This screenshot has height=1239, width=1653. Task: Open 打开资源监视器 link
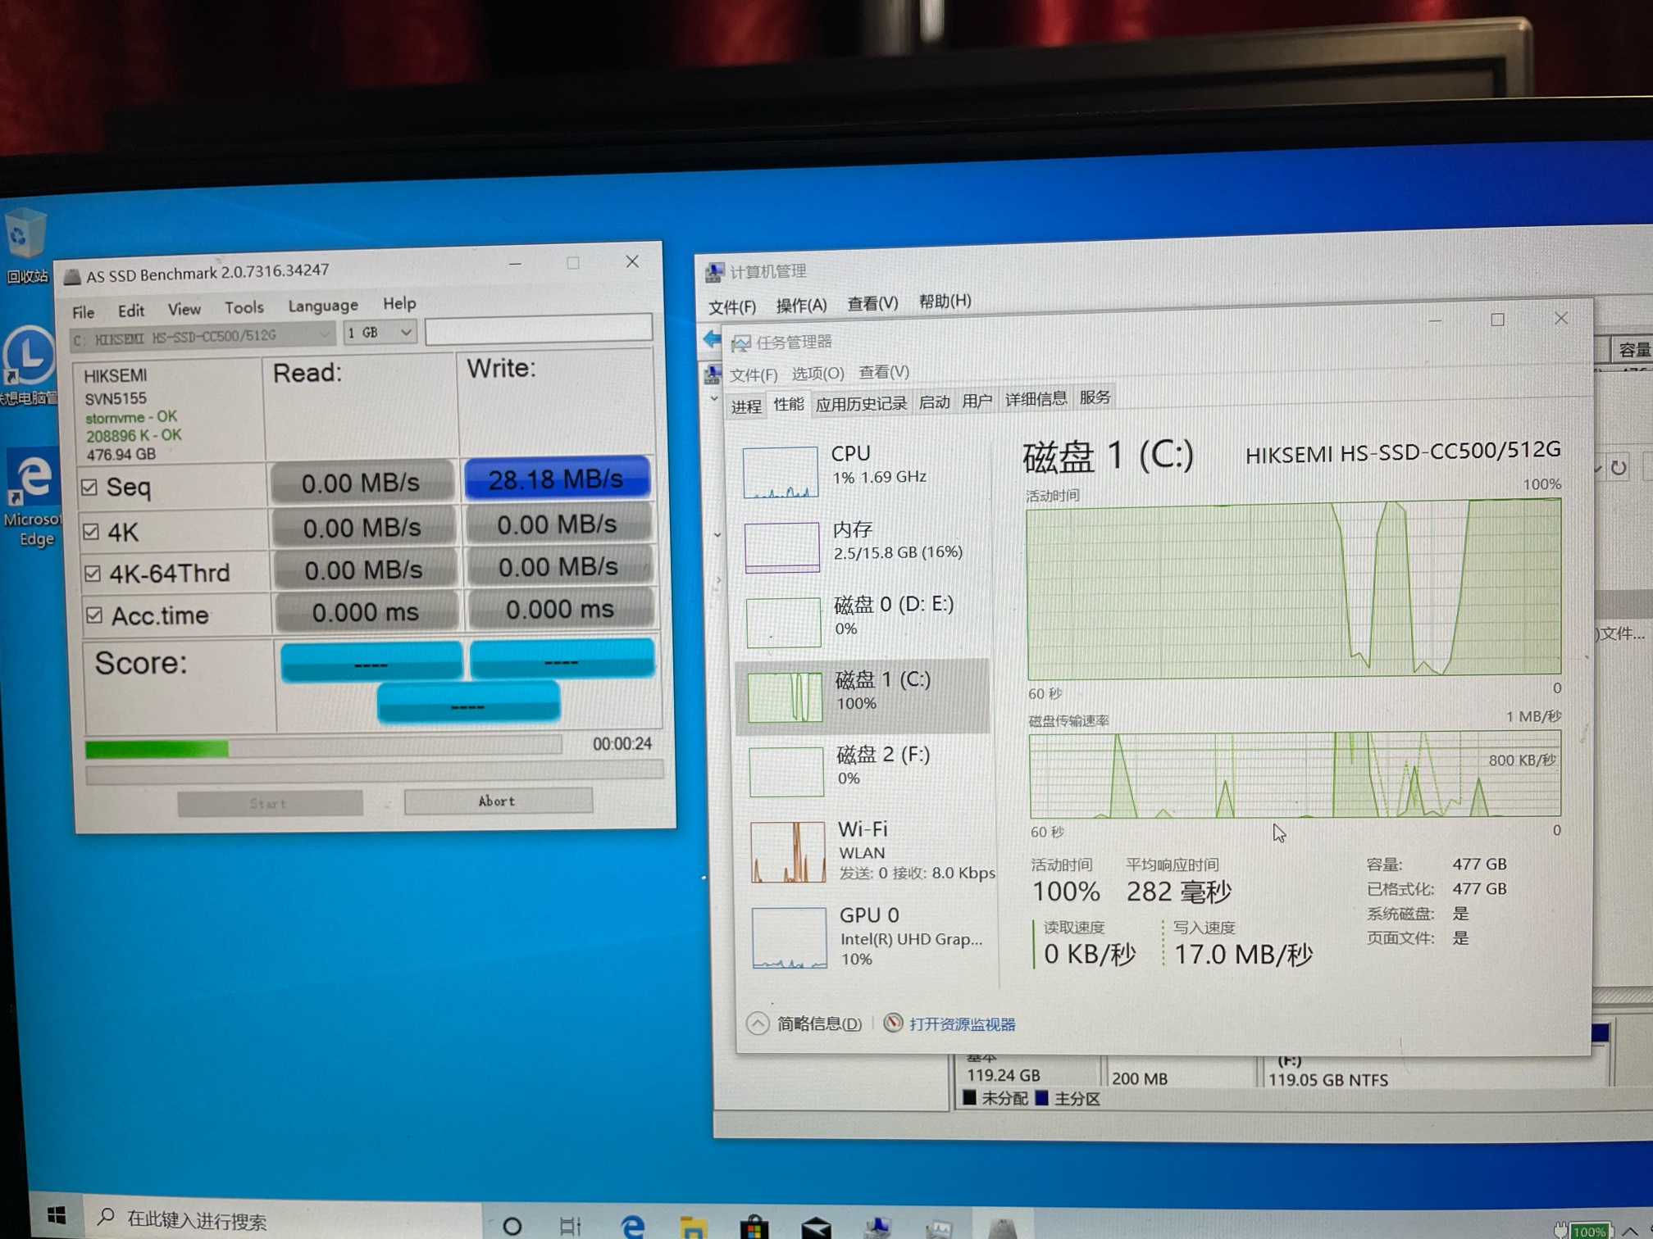[x=961, y=1024]
